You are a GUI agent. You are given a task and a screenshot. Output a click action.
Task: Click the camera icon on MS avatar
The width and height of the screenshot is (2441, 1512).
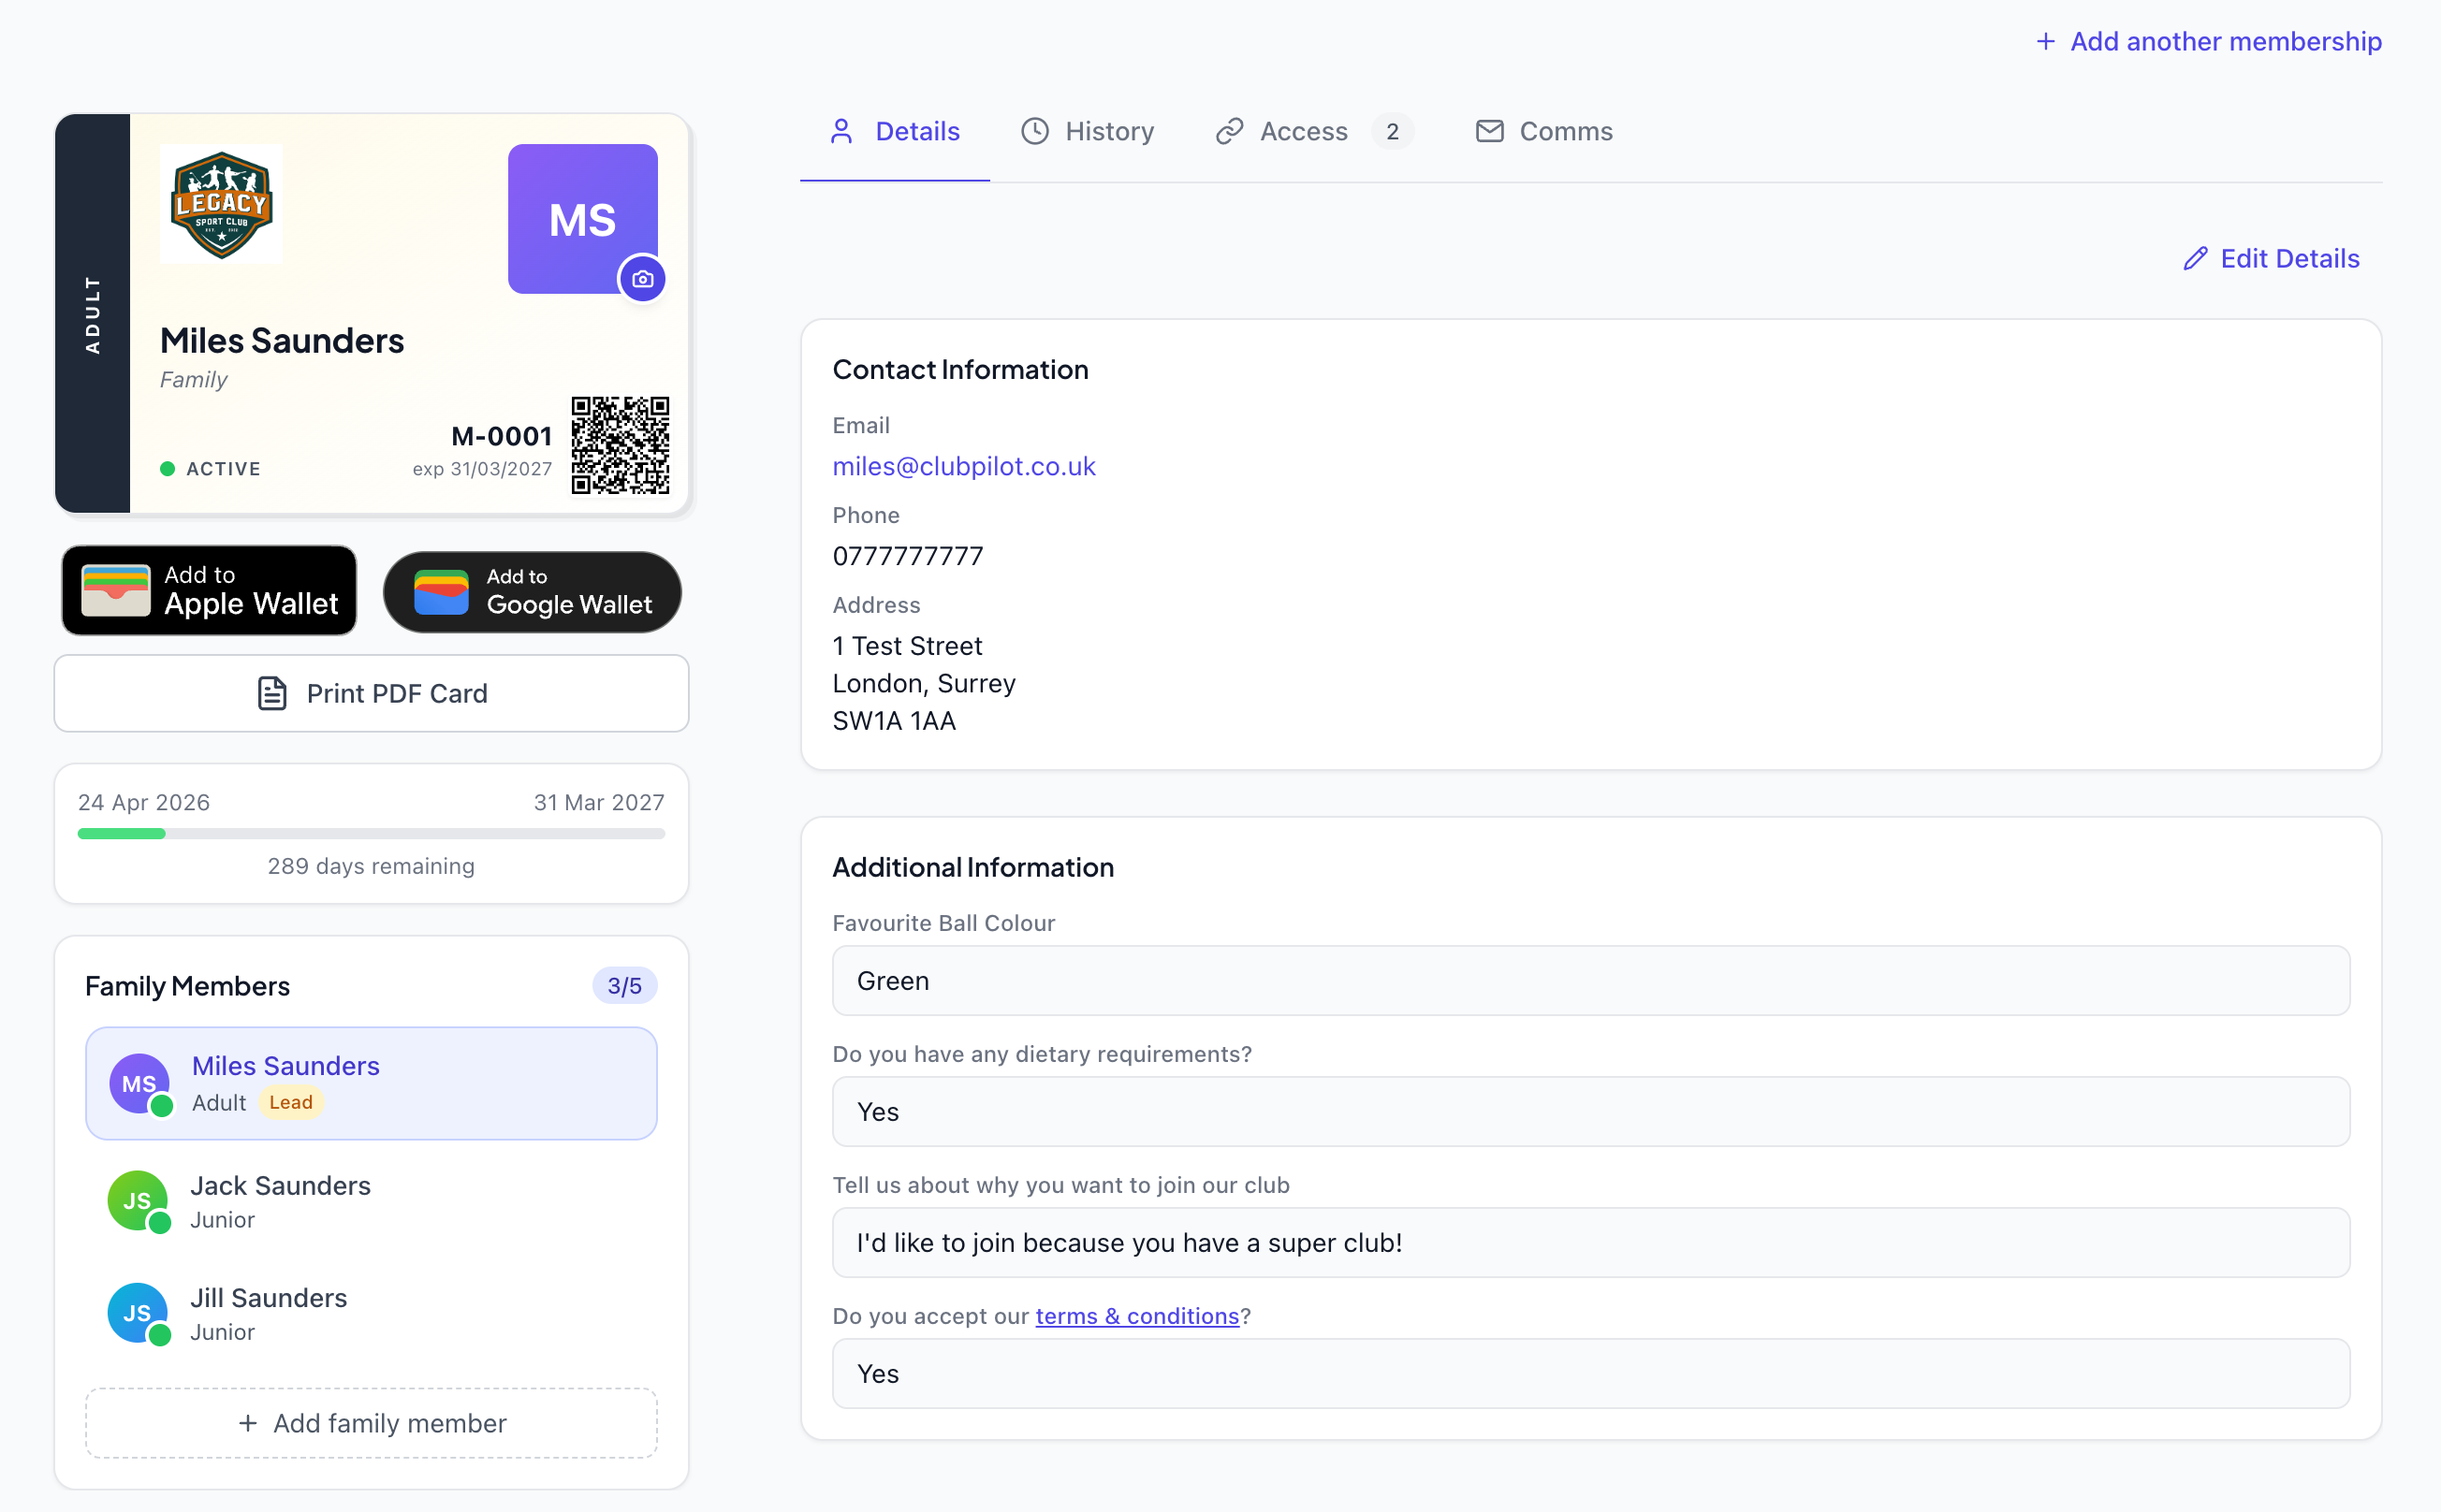[x=642, y=279]
